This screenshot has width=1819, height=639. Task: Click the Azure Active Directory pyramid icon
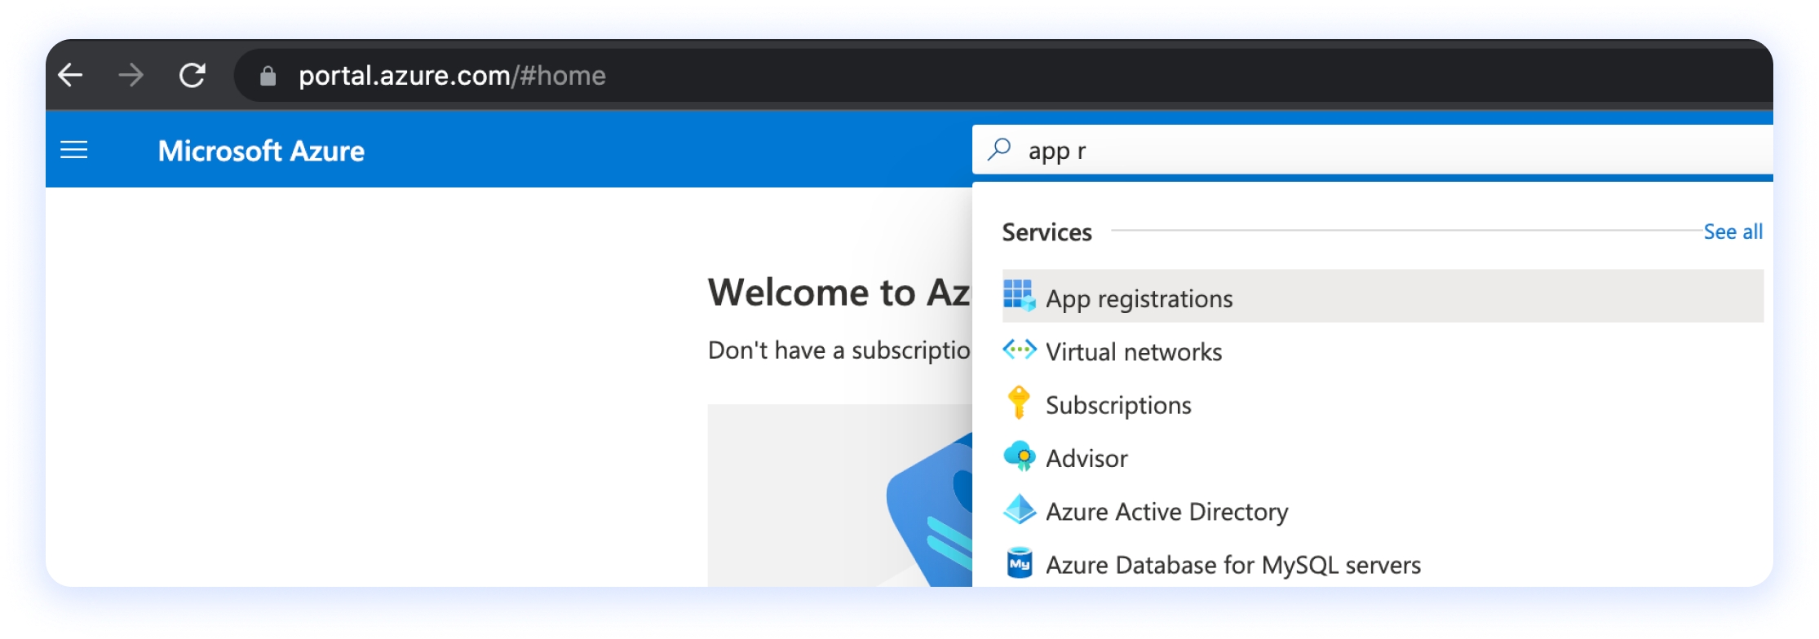1019,509
